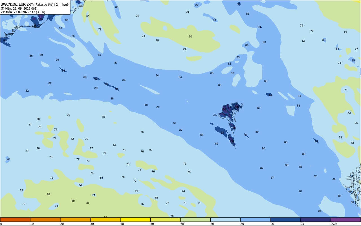The width and height of the screenshot is (361, 226).
Task: Click the 70–80 pale blue legend swatch
Action: point(225,220)
